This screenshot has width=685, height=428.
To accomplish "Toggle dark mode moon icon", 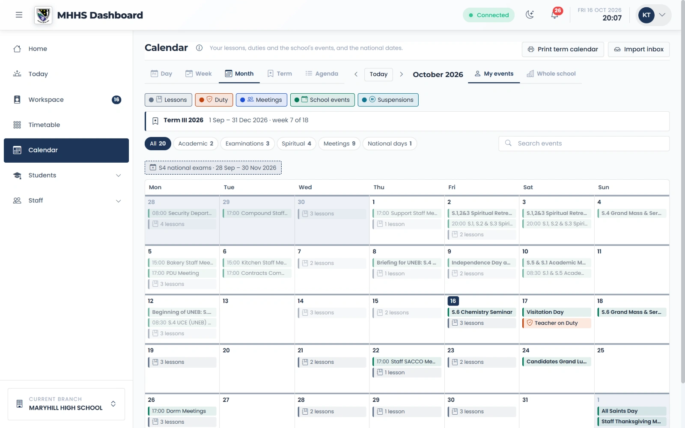I will tap(530, 15).
